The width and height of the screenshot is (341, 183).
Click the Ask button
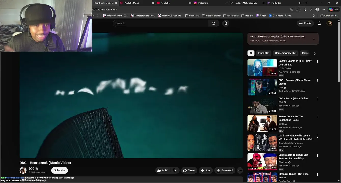point(206,170)
